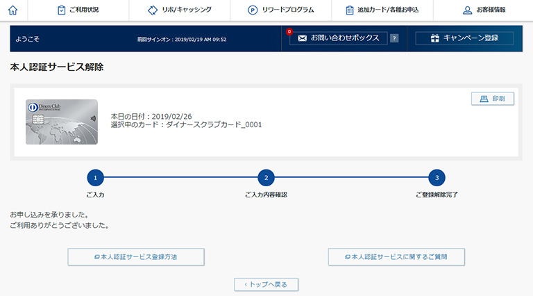
Task: Click the home icon in top navigation
Action: (12, 10)
